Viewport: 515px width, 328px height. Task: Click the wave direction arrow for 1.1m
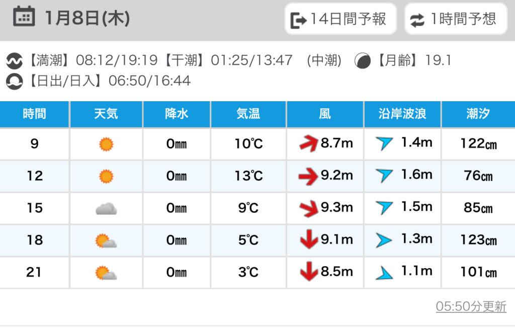point(384,273)
